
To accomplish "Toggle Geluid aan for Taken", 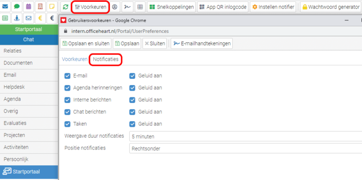I will point(132,124).
